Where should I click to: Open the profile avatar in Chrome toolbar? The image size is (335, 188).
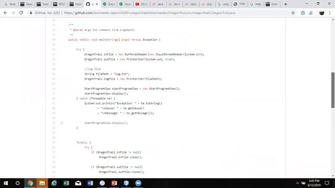(x=321, y=13)
